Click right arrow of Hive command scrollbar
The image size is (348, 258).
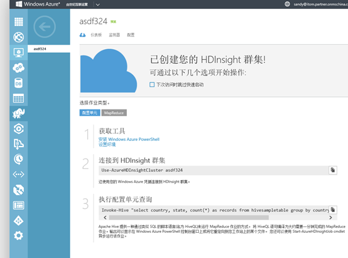click(x=330, y=217)
